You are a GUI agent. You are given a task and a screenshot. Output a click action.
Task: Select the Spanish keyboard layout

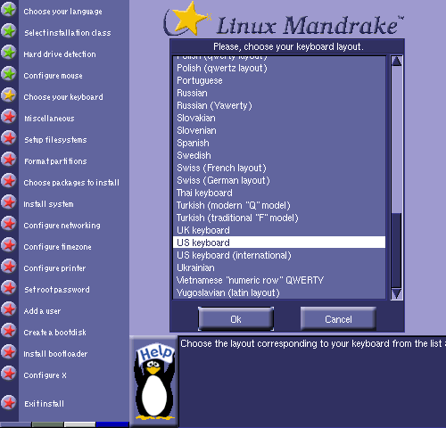(279, 144)
